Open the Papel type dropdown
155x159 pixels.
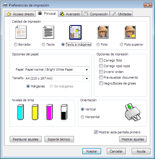coord(57,69)
